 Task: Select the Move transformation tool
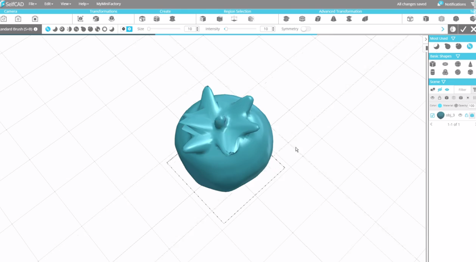[x=81, y=19]
